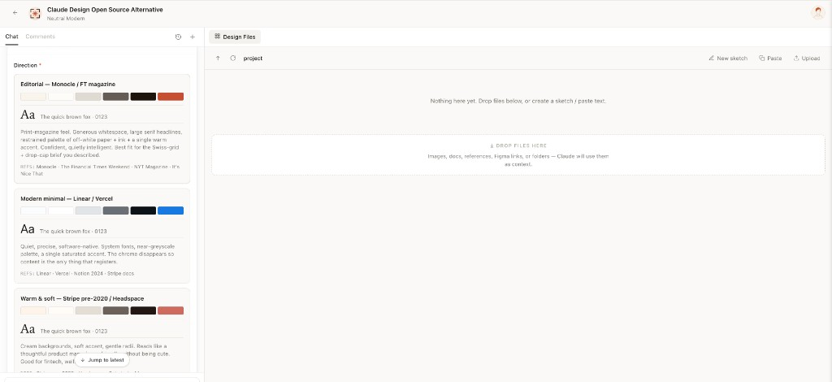Click the title Claude Design Open Source Alternative
Image resolution: width=832 pixels, height=382 pixels.
pos(105,10)
